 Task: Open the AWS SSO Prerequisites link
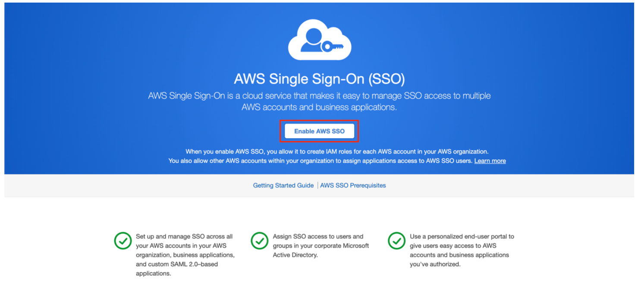pos(353,185)
